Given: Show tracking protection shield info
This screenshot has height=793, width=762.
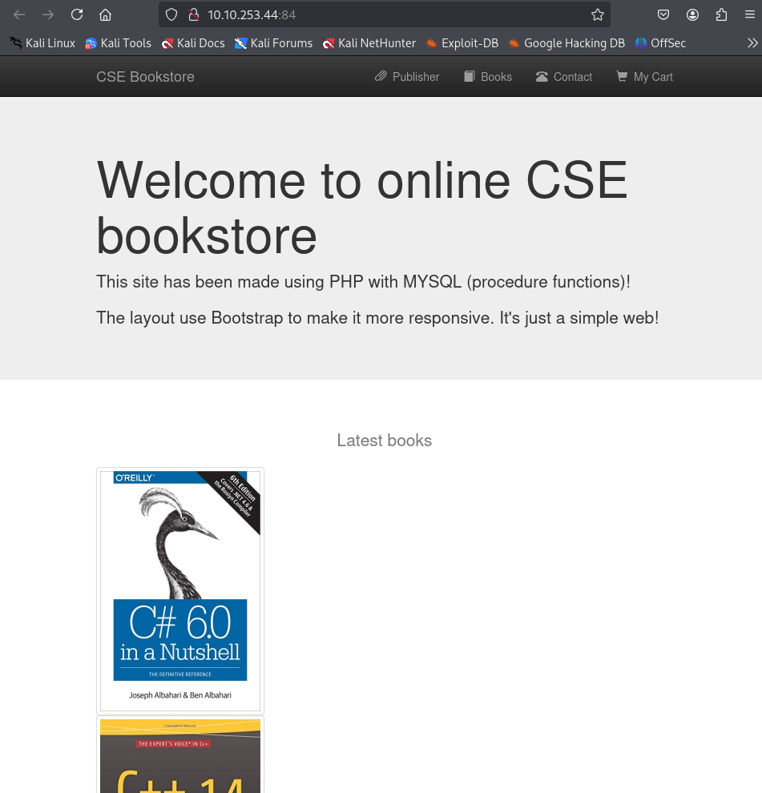Looking at the screenshot, I should (171, 15).
